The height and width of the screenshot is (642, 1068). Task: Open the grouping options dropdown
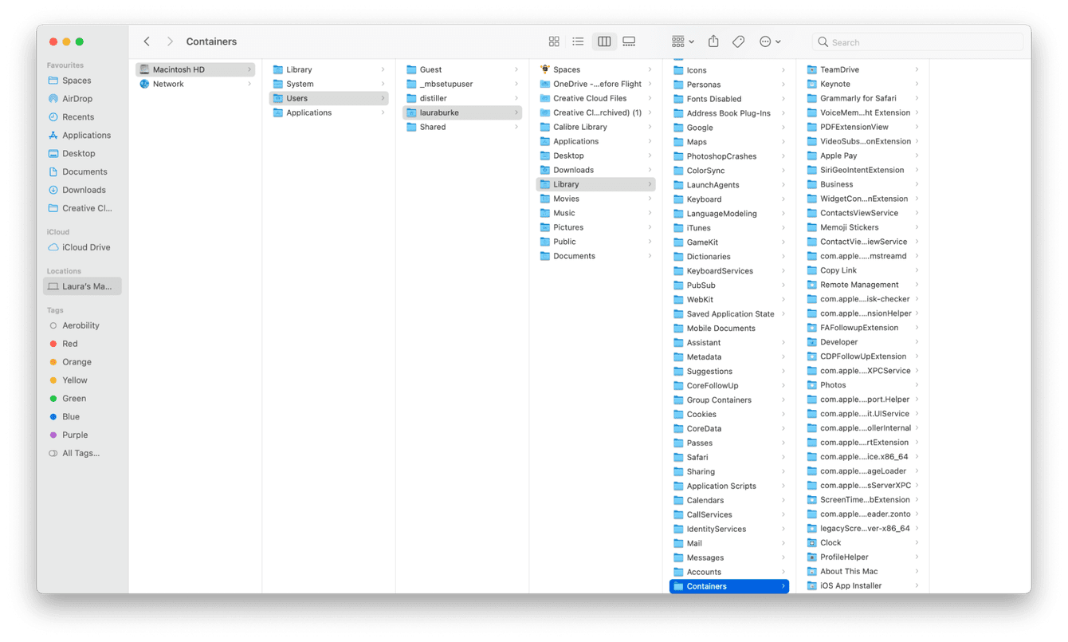680,41
